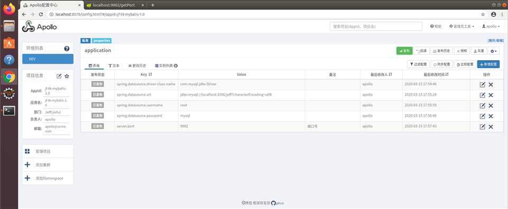Screen dimensions: 508x209
Task: Click the 端口号 comment cell
Action: point(333,126)
